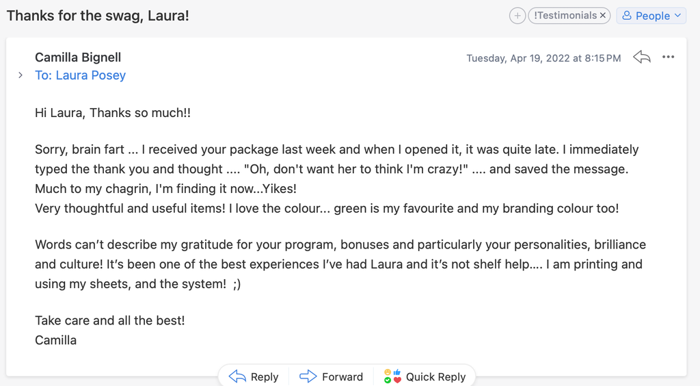Click the reply arrow icon beside the timestamp

[x=642, y=57]
